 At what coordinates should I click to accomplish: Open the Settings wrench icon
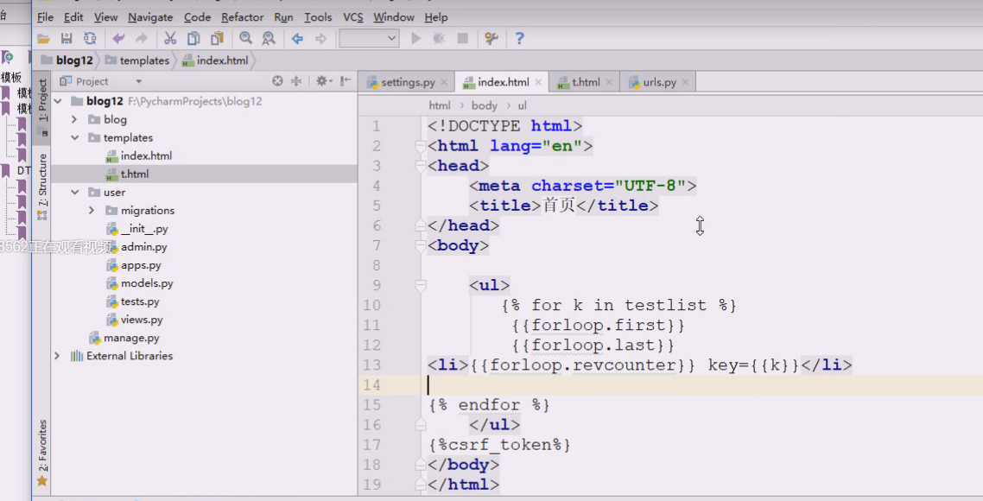pos(491,39)
